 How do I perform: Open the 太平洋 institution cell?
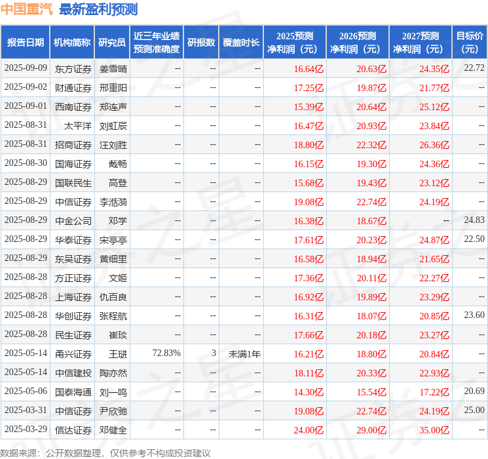click(x=73, y=125)
